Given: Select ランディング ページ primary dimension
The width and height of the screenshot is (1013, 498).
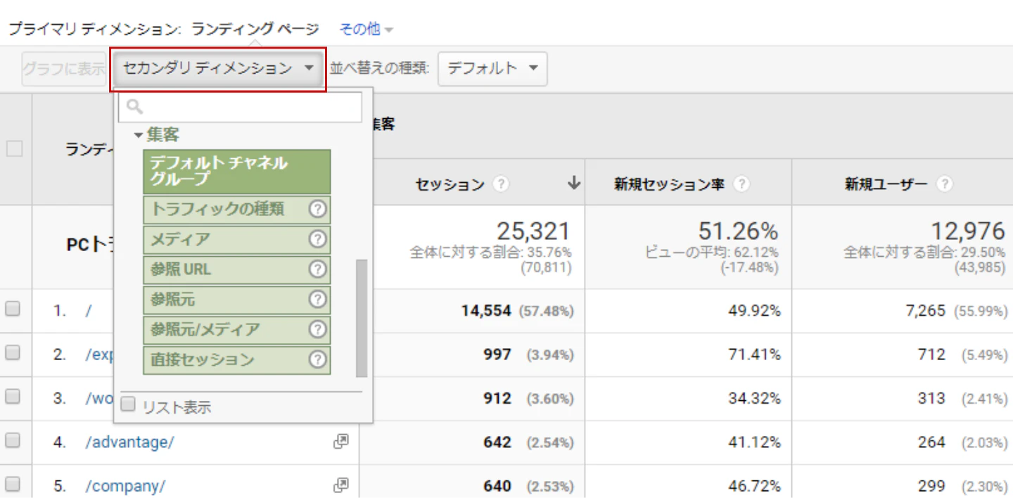Looking at the screenshot, I should point(255,29).
